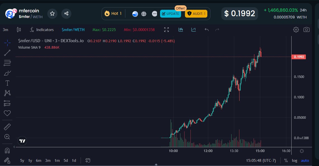This screenshot has width=319, height=166.
Task: Set chart range to 3m
Action: [x=48, y=160]
